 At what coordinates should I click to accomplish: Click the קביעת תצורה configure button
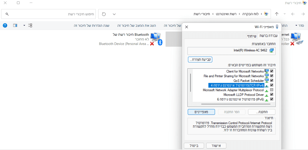click(x=200, y=59)
